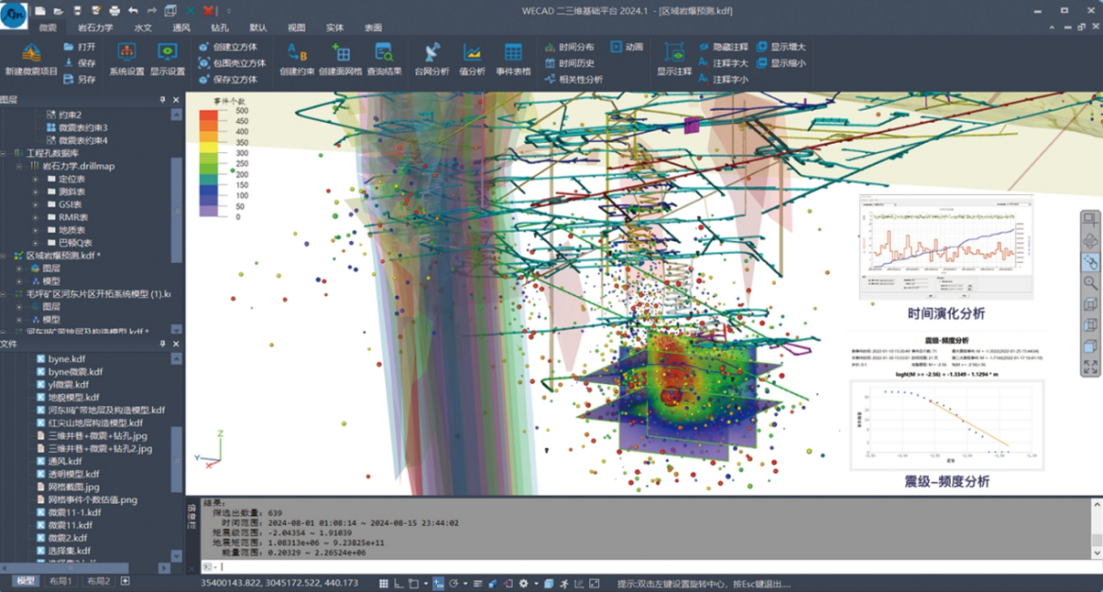
Task: Collapse the 工程孔数据库 tree node
Action: (5, 153)
